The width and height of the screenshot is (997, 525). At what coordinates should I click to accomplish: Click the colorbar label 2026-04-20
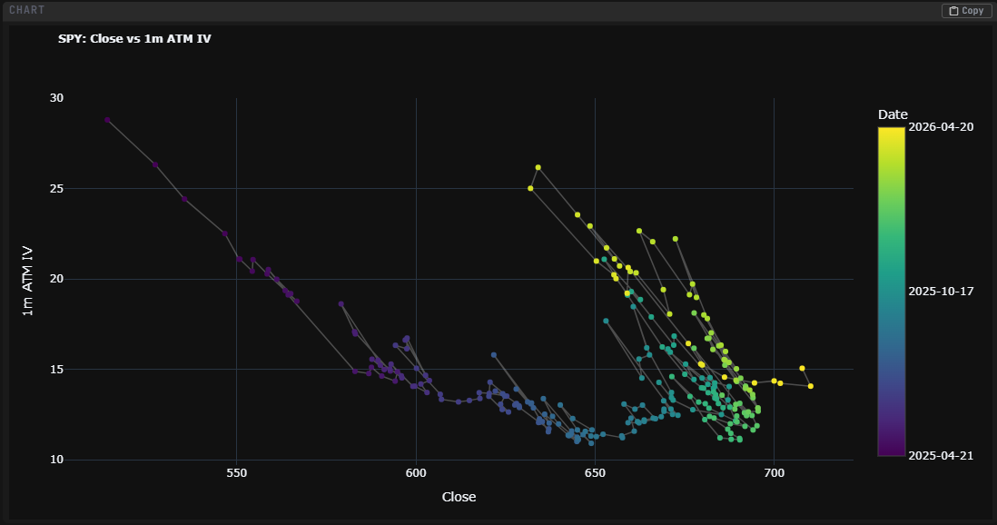[941, 126]
